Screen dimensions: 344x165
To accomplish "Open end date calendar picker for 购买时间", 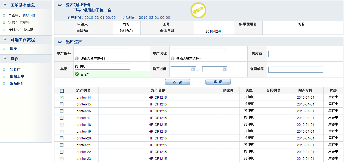I will (x=225, y=69).
